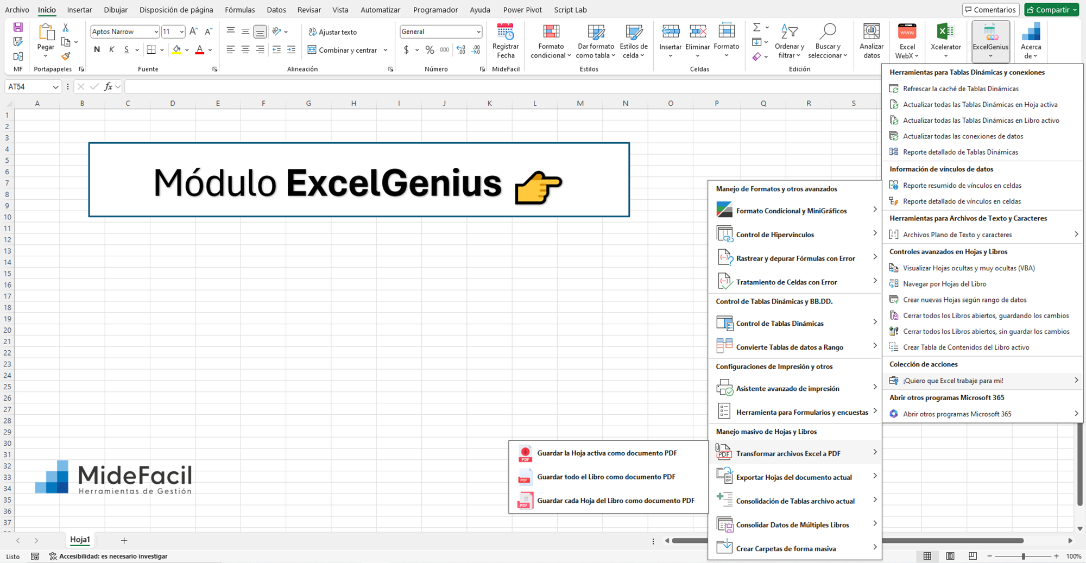1086x563 pixels.
Task: Add a new sheet with plus button
Action: pyautogui.click(x=124, y=540)
